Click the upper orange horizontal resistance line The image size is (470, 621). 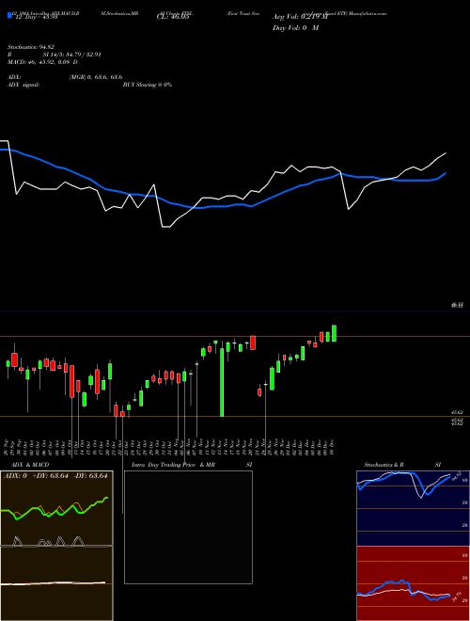[x=235, y=337]
